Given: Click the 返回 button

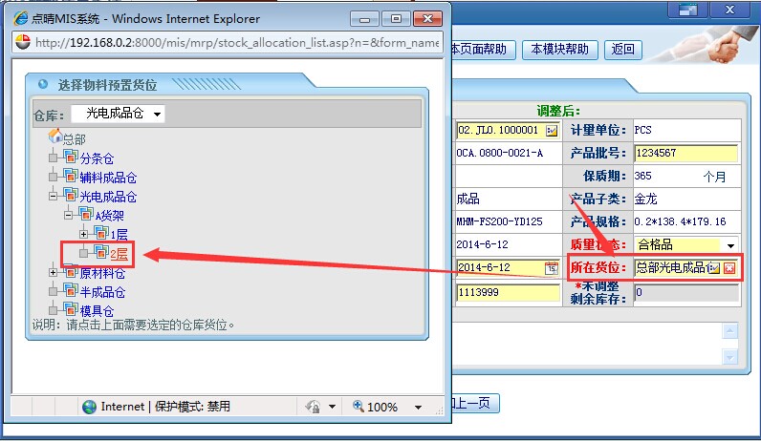Looking at the screenshot, I should click(622, 50).
